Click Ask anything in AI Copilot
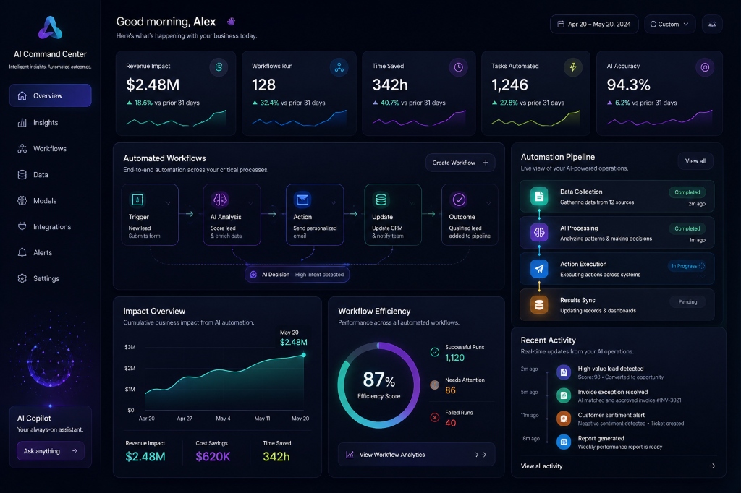 coord(51,451)
